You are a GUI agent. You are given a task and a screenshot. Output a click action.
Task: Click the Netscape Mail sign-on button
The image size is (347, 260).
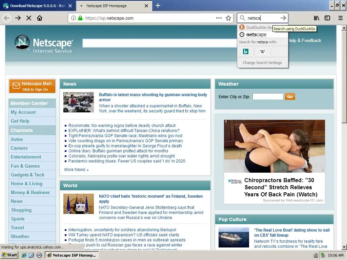pos(32,86)
